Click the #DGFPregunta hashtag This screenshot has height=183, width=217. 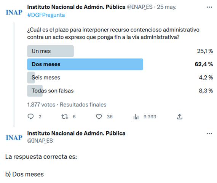coord(46,15)
